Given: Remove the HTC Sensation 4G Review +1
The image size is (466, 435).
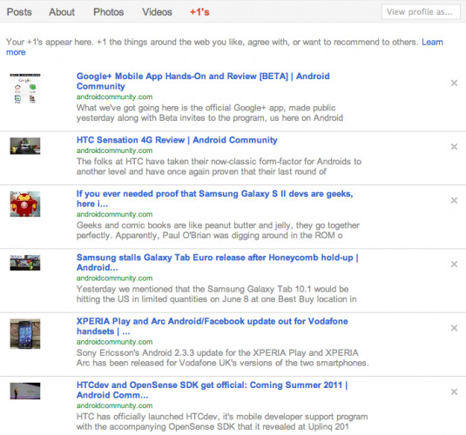Looking at the screenshot, I should [454, 147].
